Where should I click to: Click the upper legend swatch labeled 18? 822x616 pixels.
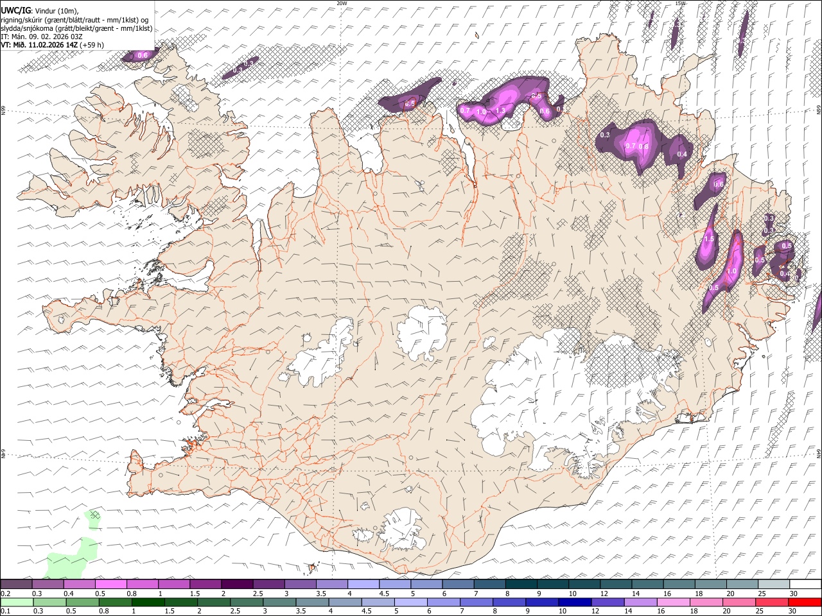pos(710,584)
